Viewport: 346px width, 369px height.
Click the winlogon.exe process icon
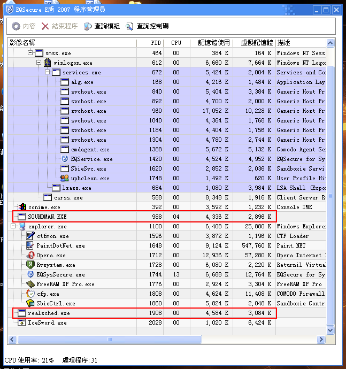48,63
